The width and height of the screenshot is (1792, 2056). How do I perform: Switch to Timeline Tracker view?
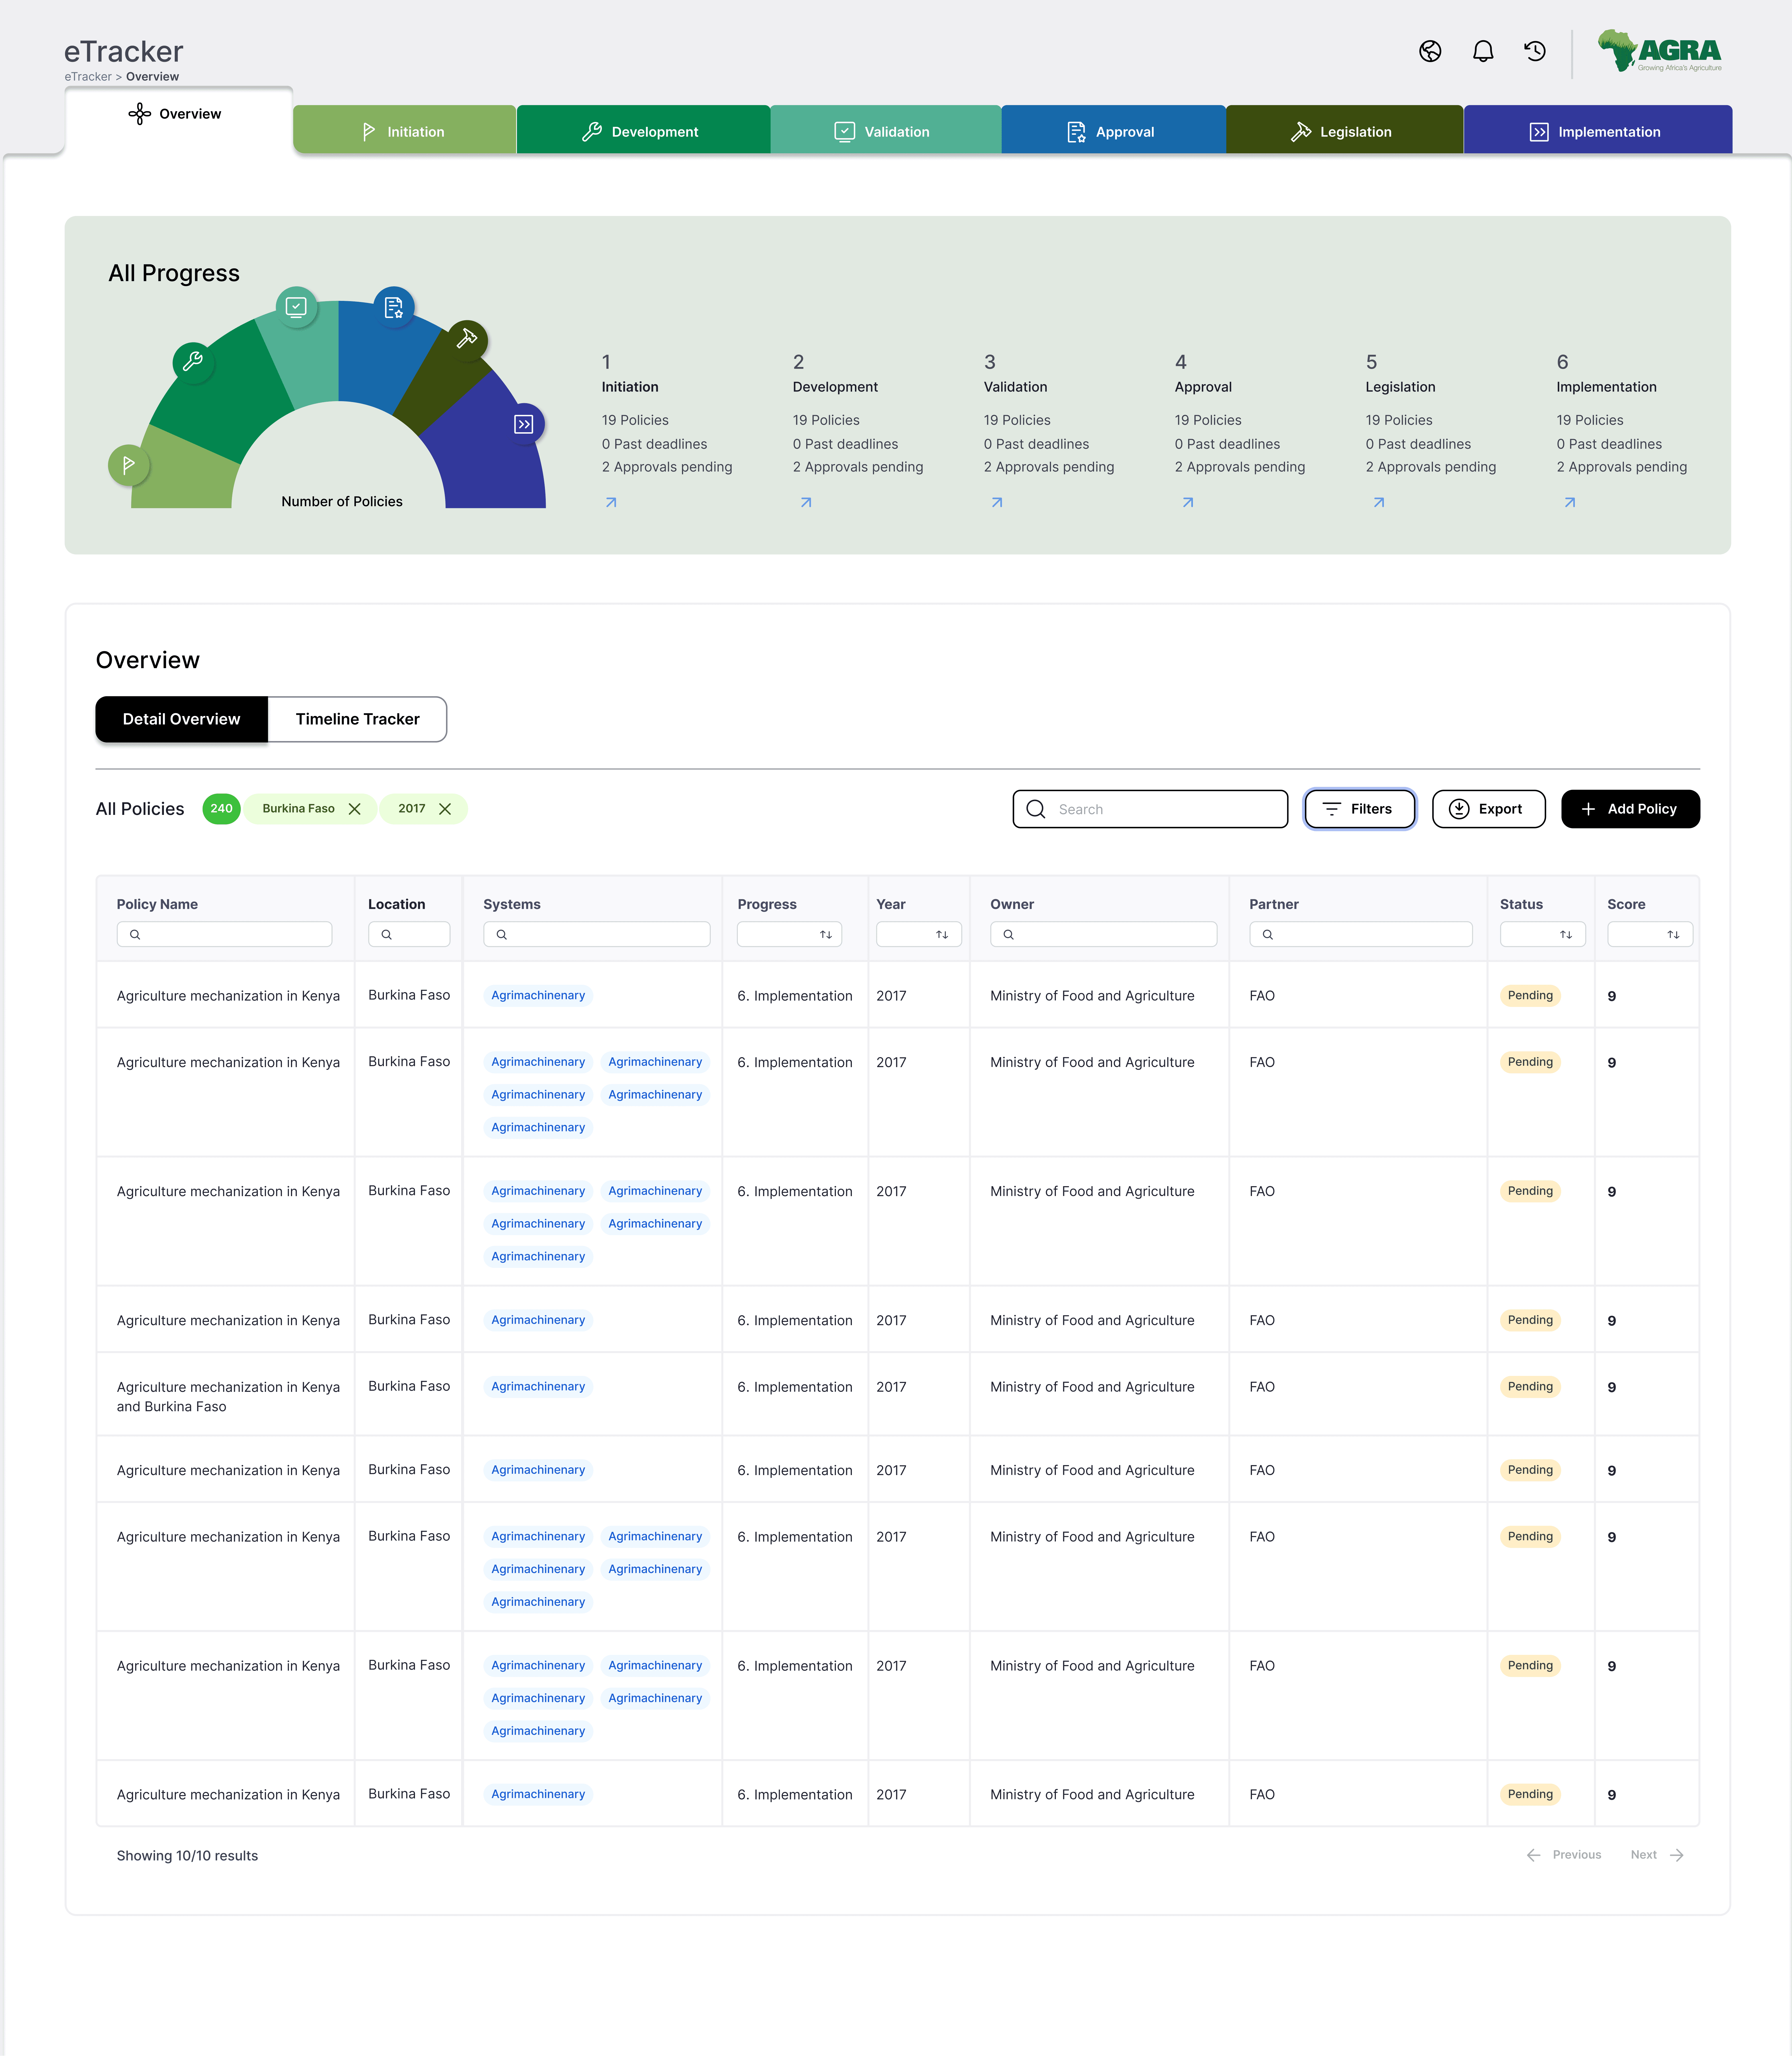coord(357,719)
